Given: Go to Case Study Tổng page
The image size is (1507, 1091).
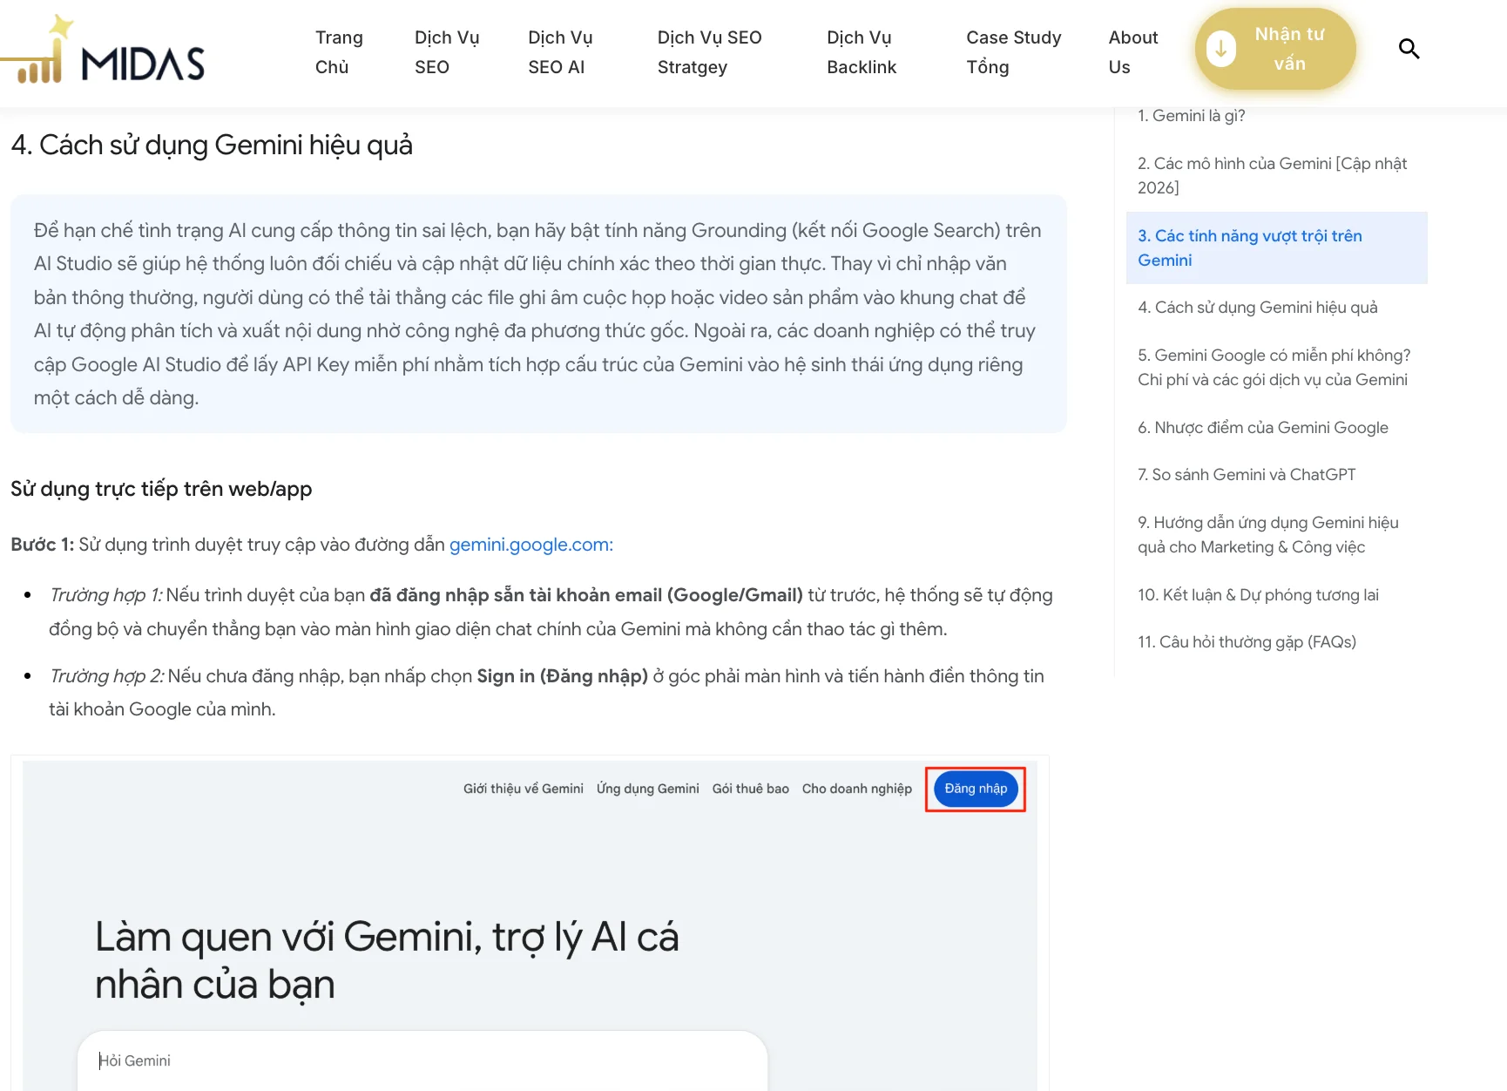Looking at the screenshot, I should 1013,52.
